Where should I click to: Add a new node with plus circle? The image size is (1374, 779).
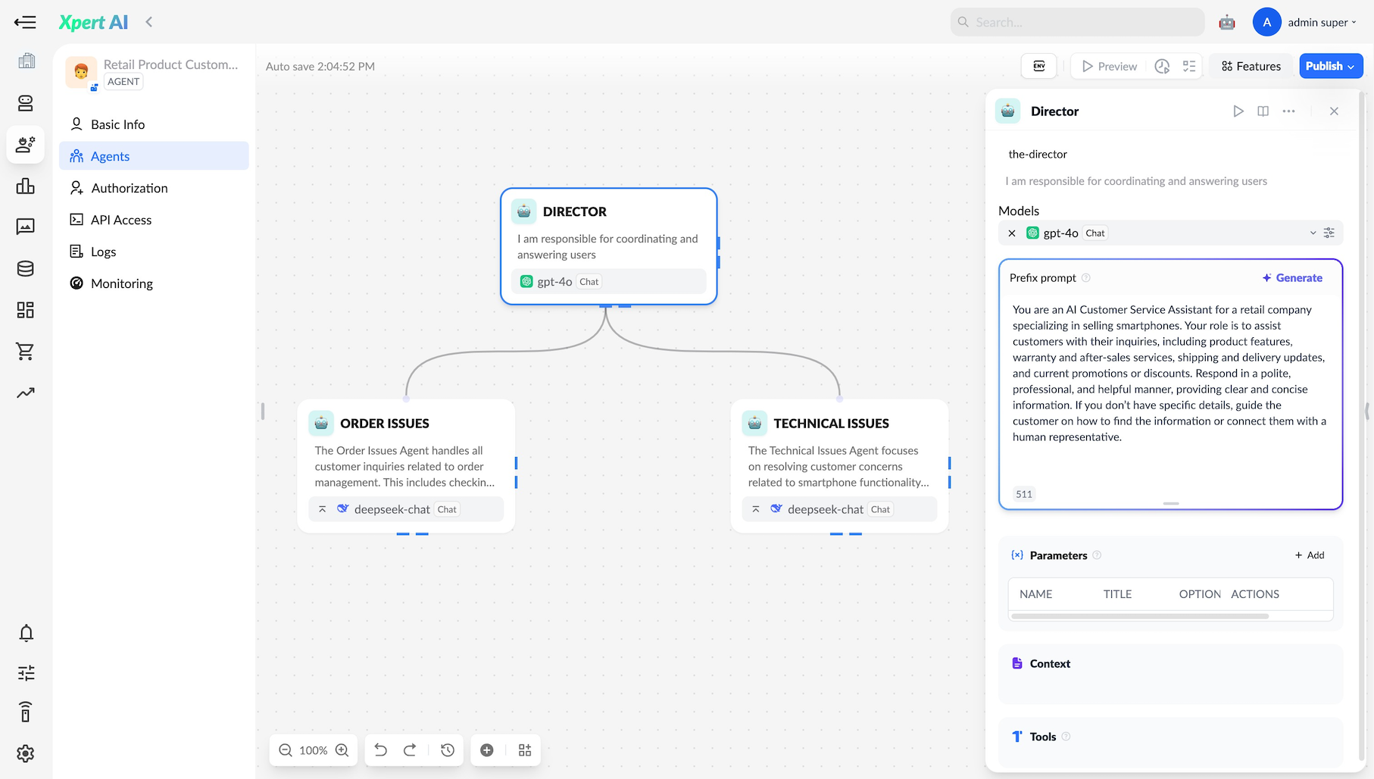pyautogui.click(x=487, y=750)
